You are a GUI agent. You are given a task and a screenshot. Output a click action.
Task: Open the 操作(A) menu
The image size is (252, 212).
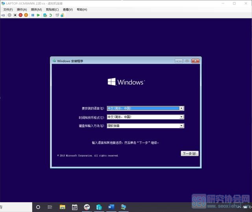(22, 9)
